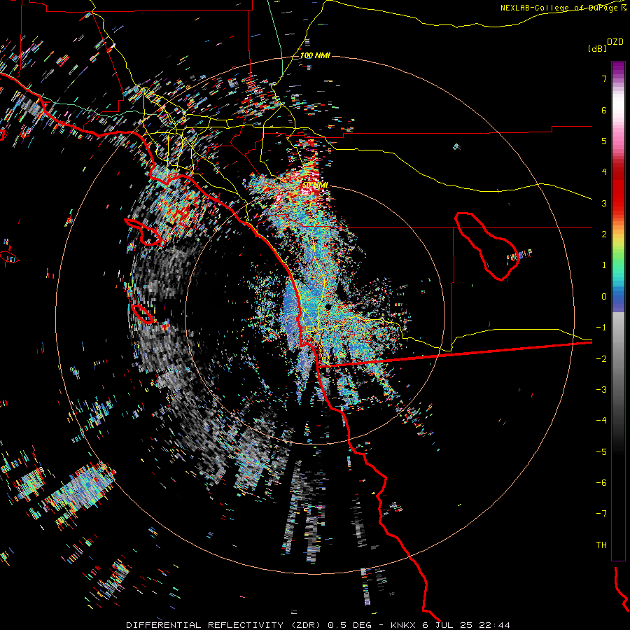Click the TH label on the scale
Screen dimensions: 630x630
601,545
